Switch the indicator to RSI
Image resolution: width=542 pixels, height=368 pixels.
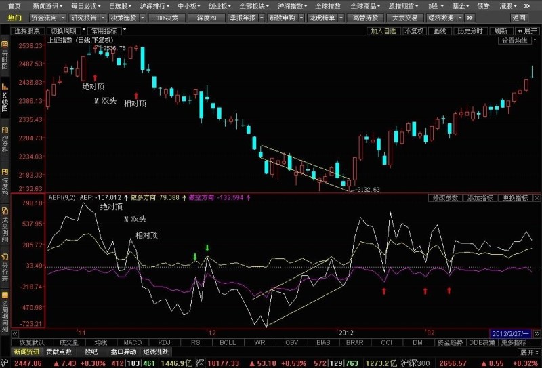click(x=196, y=342)
